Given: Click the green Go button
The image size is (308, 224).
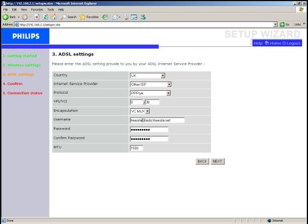Looking at the screenshot, I should point(285,24).
